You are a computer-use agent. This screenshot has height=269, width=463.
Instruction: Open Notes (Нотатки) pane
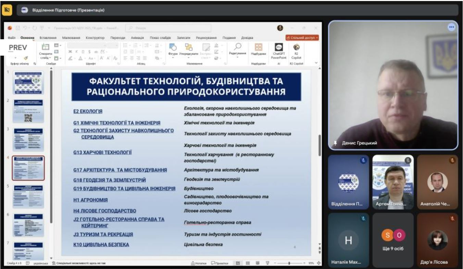199,263
